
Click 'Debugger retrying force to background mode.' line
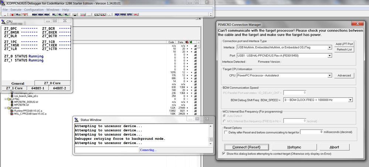coord(120,139)
